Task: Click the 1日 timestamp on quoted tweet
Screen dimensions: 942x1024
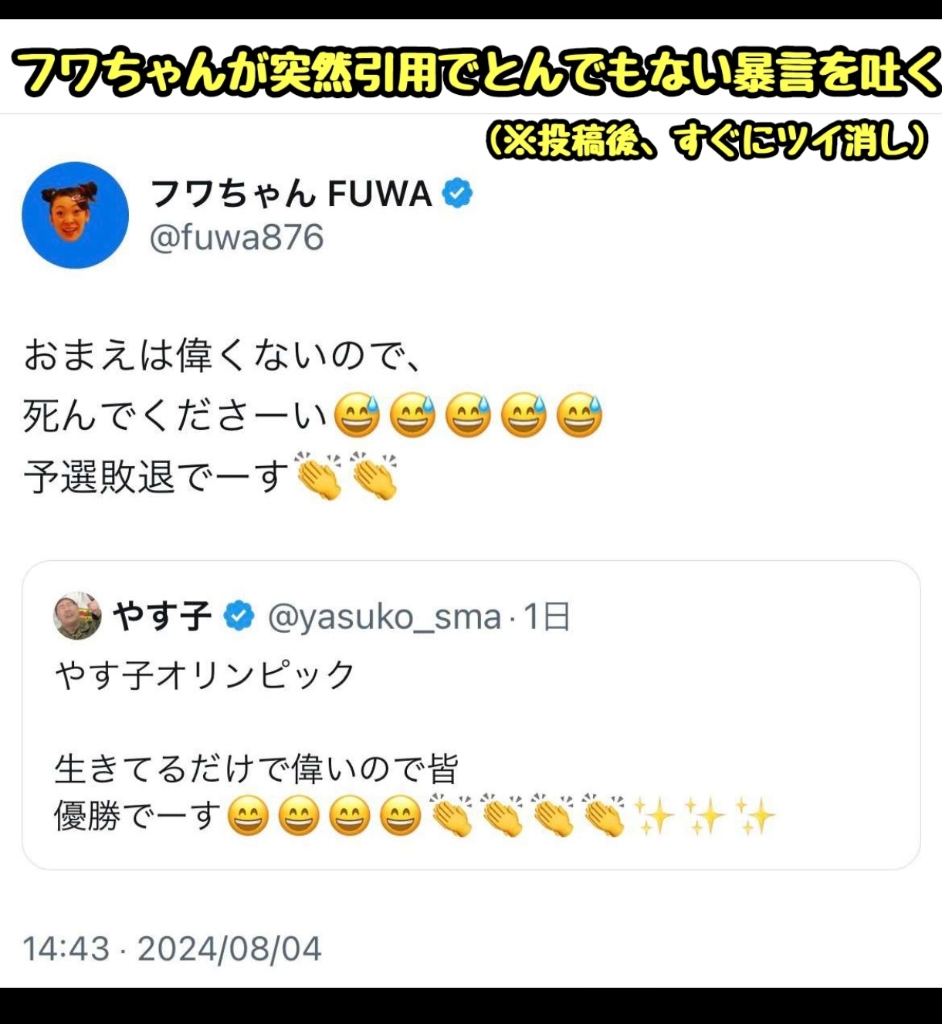Action: tap(547, 617)
